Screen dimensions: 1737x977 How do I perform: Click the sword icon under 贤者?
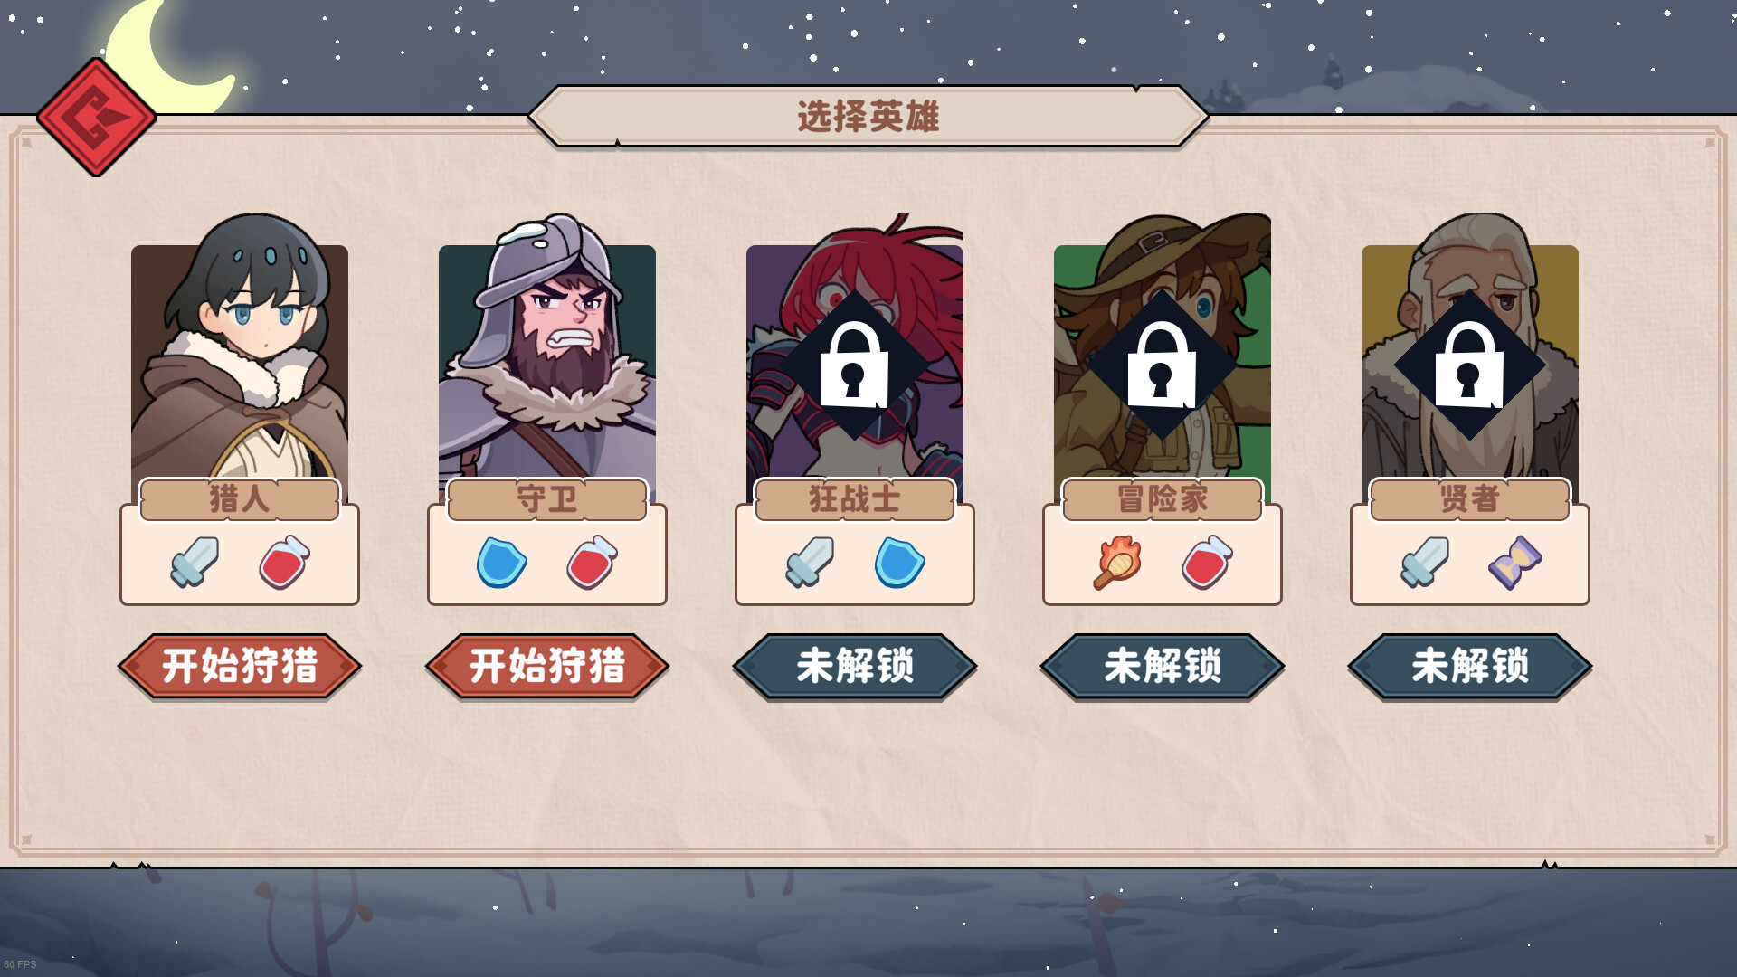coord(1425,562)
